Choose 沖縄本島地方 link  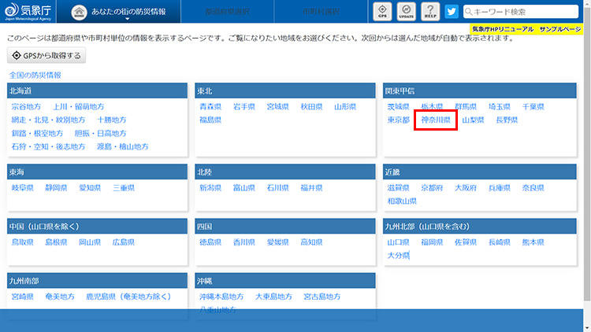coord(222,297)
